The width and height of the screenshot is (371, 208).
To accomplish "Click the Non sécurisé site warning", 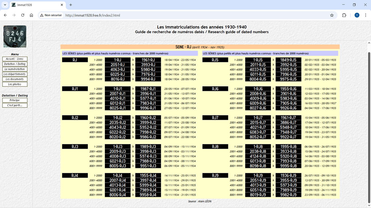I will (51, 15).
